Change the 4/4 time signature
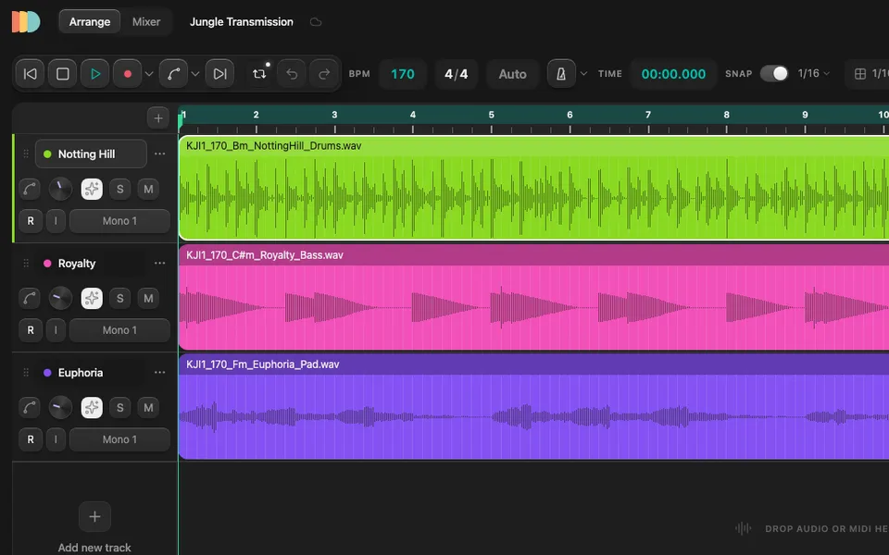This screenshot has width=889, height=555. click(456, 74)
